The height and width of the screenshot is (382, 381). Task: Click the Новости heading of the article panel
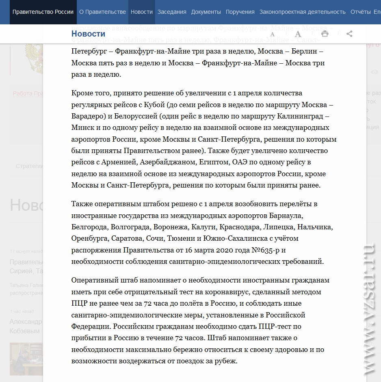coord(88,34)
